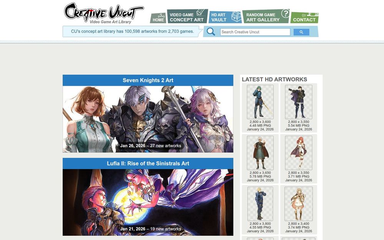This screenshot has height=240, width=384.
Task: Click the '5.78 MB PNG' file size text
Action: point(260,176)
